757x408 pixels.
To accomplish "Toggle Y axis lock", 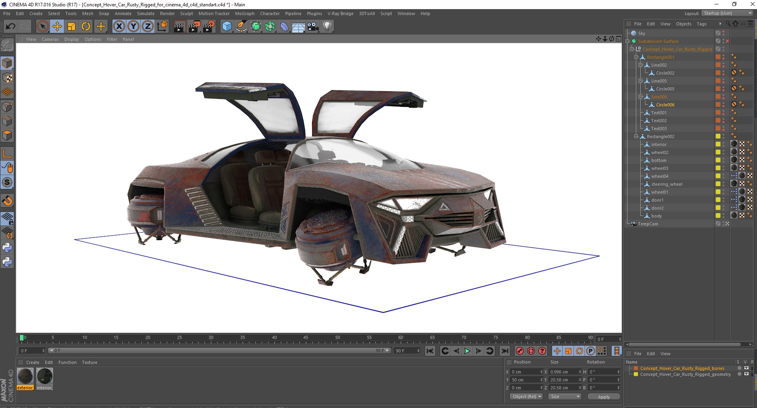I will pos(133,27).
